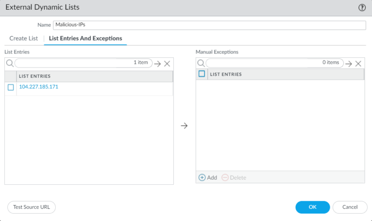Dismiss dialog with Cancel button
372x221 pixels.
[350, 207]
